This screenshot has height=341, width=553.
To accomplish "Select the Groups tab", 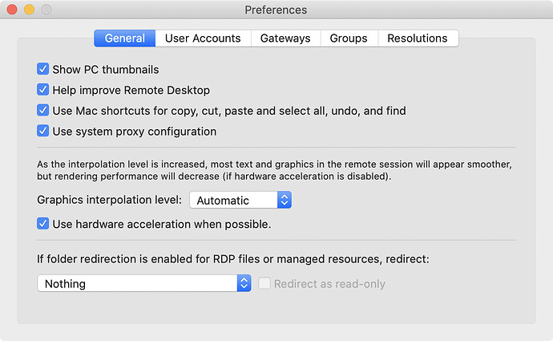I will click(x=349, y=39).
